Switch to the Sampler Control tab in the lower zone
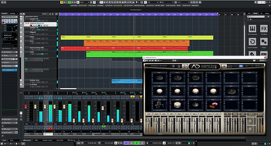Viewport: 271px width, 146px height. [47, 140]
